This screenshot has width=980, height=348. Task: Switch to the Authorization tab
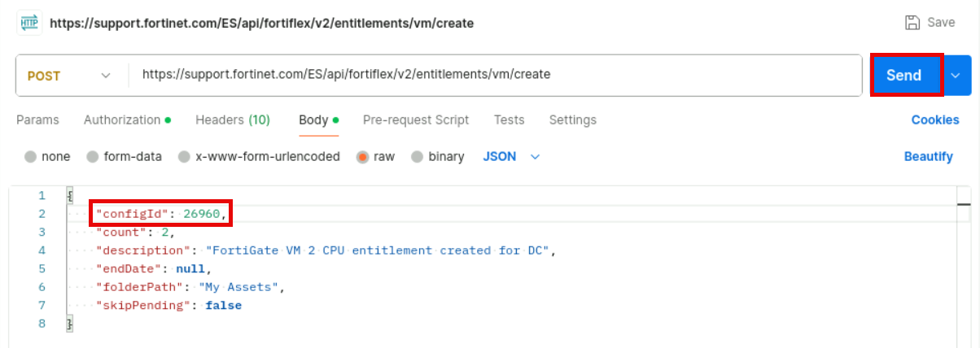pos(127,120)
